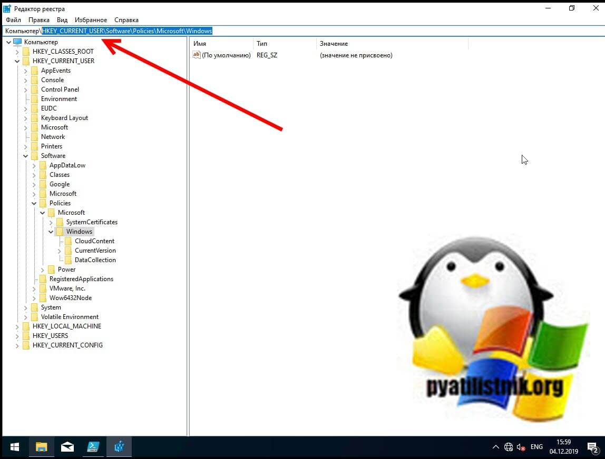Click the AppDataLow folder icon
Screen dimensions: 605x459
click(x=43, y=165)
